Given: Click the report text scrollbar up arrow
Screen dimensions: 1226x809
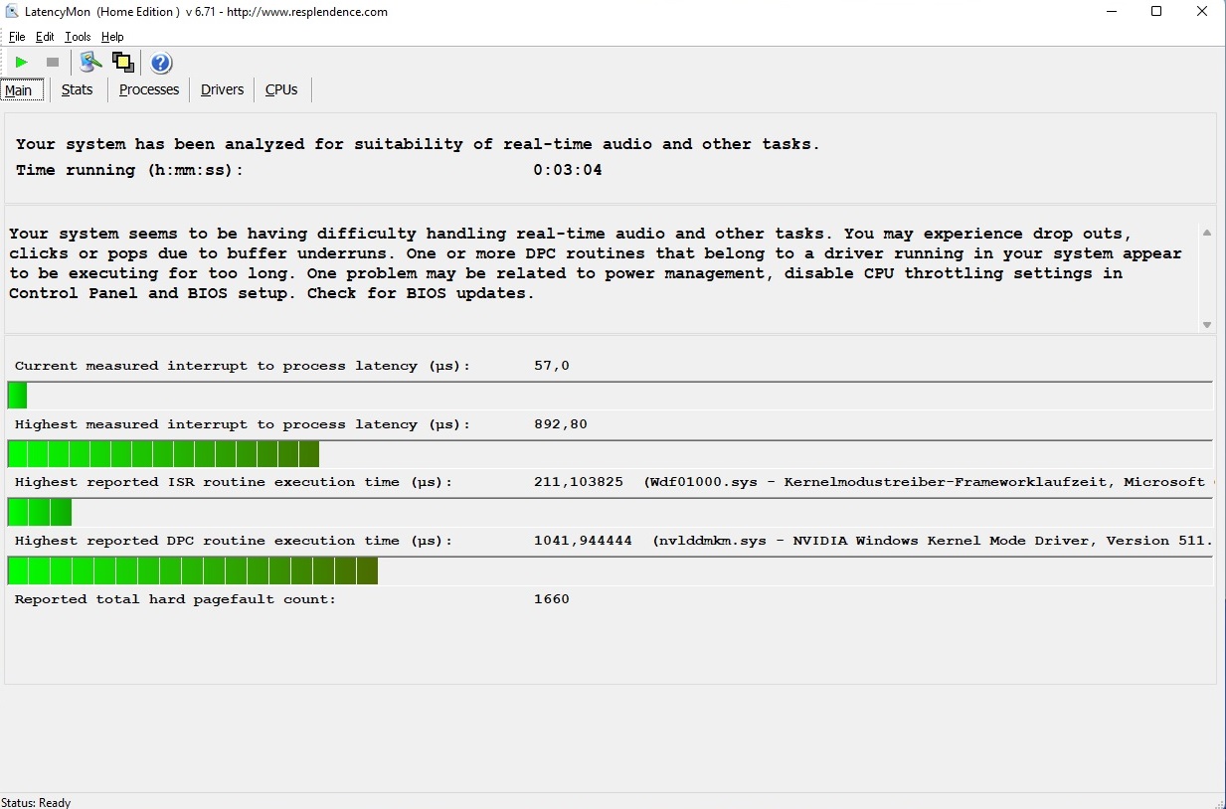Looking at the screenshot, I should point(1207,233).
